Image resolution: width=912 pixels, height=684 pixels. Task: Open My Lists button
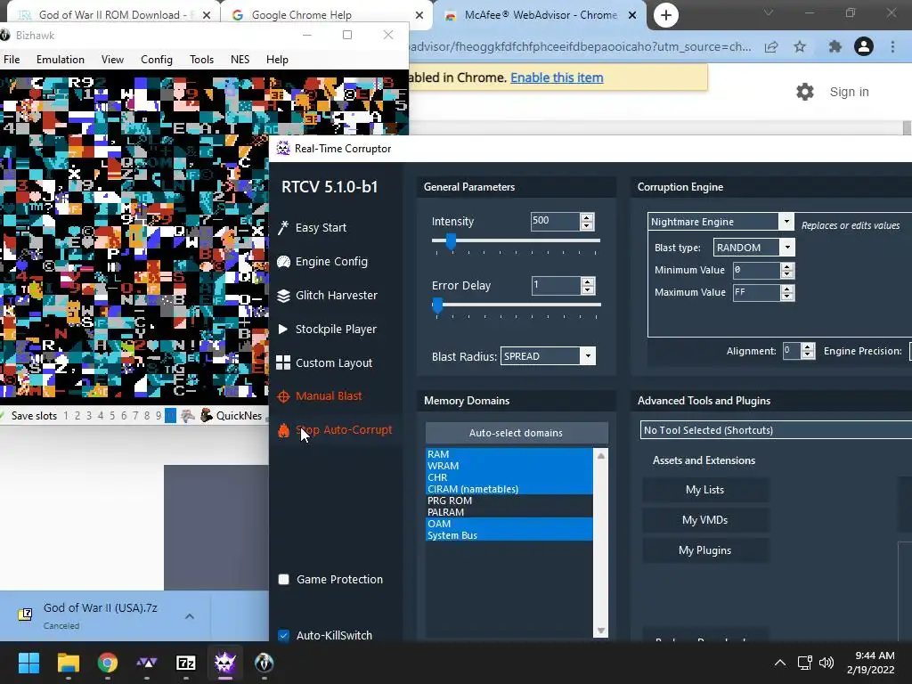705,490
